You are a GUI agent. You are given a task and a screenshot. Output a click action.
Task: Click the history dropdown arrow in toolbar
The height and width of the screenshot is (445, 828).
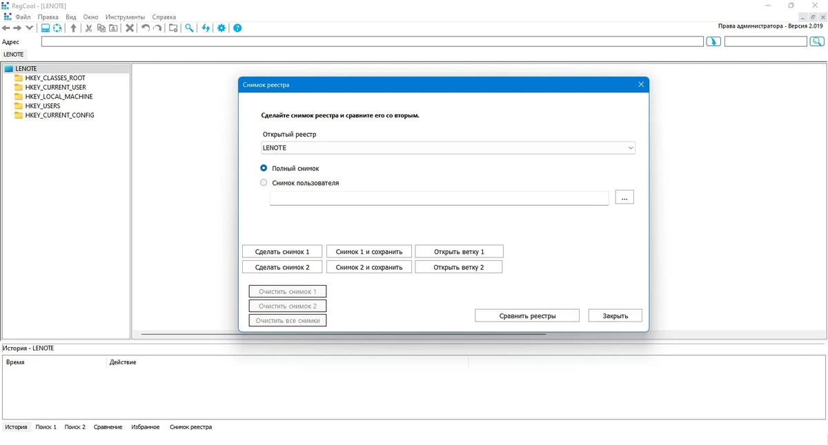click(29, 28)
